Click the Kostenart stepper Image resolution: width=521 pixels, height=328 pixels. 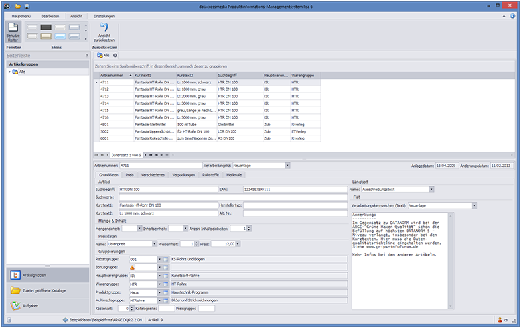pyautogui.click(x=131, y=309)
